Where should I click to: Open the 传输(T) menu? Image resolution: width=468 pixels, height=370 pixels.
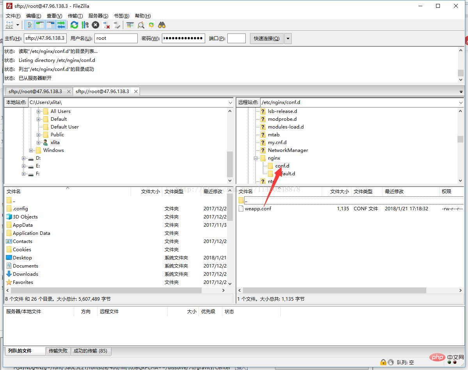pos(75,16)
